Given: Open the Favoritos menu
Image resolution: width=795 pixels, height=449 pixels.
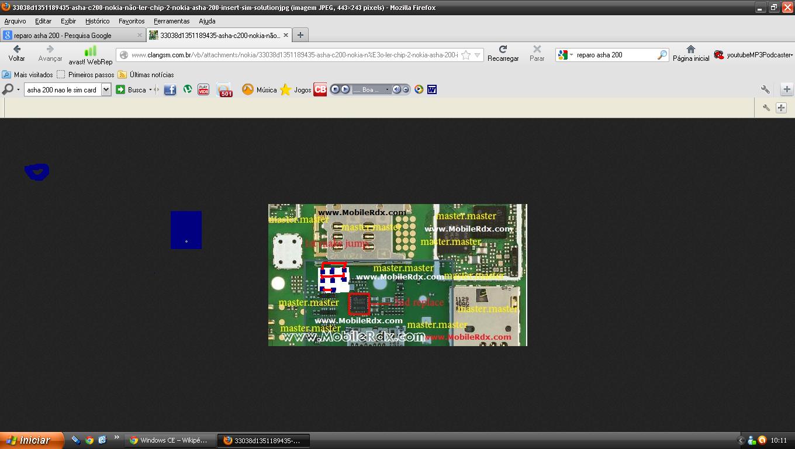Looking at the screenshot, I should click(x=132, y=21).
